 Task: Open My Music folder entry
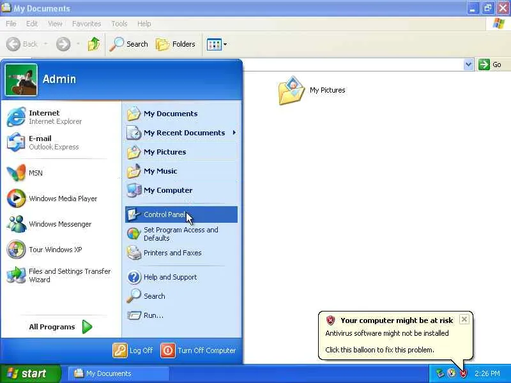tap(181, 171)
